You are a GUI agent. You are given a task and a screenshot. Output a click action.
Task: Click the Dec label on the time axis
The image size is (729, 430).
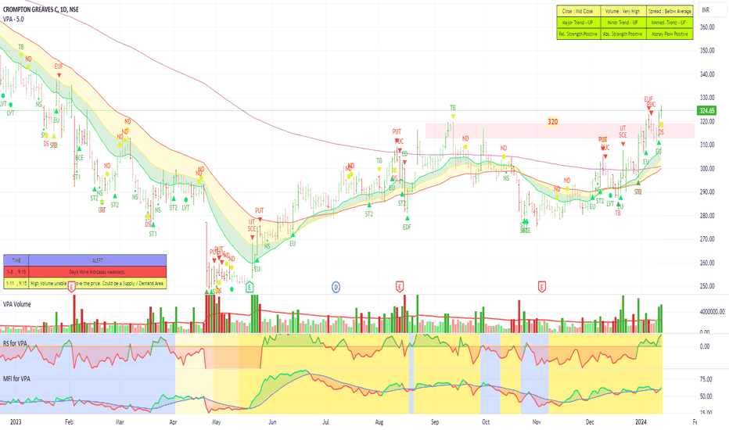pos(590,422)
